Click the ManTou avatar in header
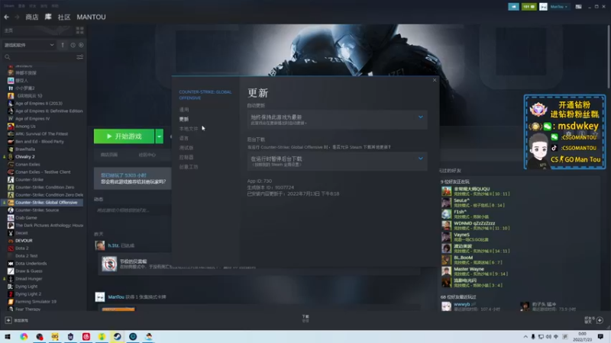 pyautogui.click(x=543, y=7)
